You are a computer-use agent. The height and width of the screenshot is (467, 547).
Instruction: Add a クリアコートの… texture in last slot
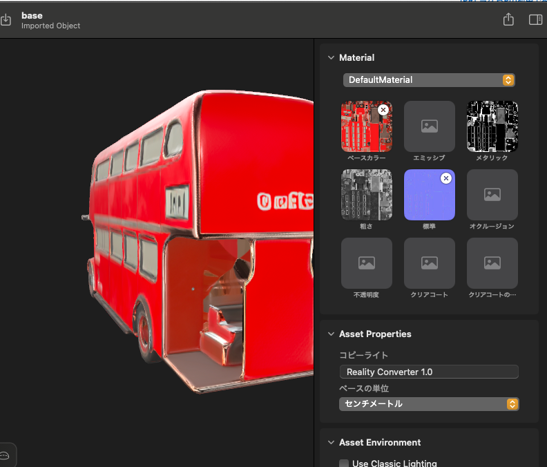tap(492, 263)
